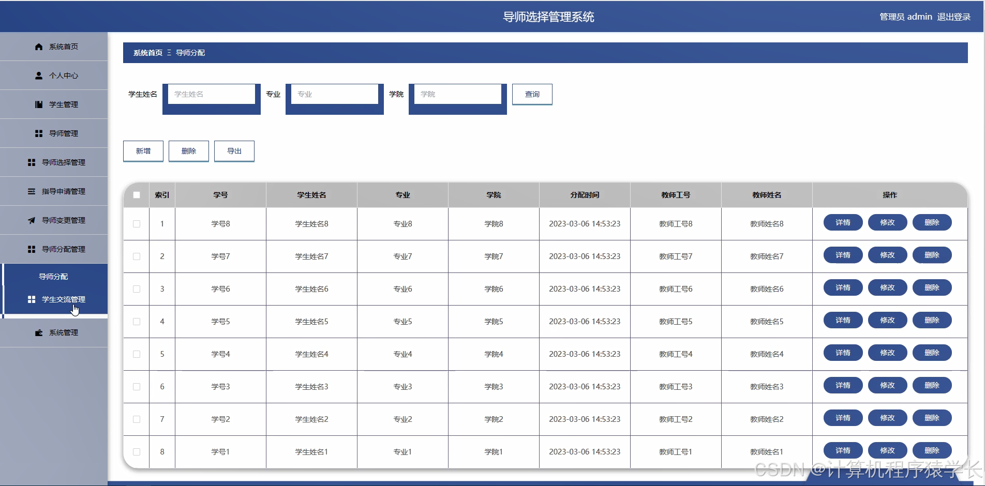This screenshot has width=985, height=486.
Task: Click 退出登录 to log out
Action: pyautogui.click(x=954, y=17)
